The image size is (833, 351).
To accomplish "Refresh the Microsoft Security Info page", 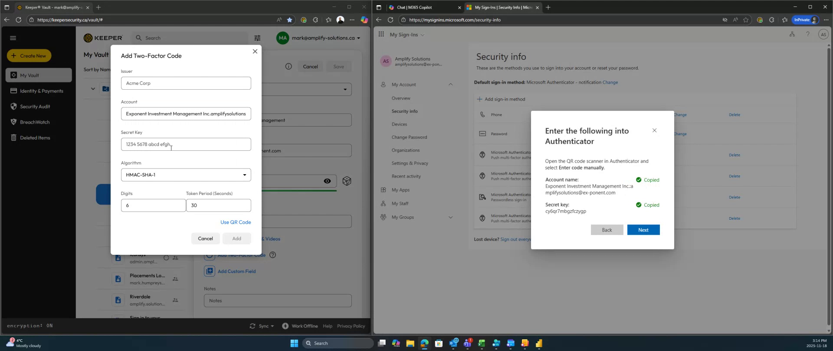I will pyautogui.click(x=390, y=19).
